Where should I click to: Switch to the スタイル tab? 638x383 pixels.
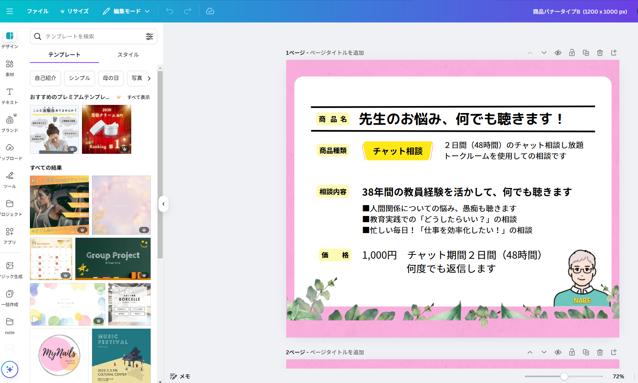128,55
